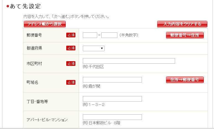Click the 必須 badge for 市区町村
Image resolution: width=214 pixels, height=129 pixels.
(71, 64)
